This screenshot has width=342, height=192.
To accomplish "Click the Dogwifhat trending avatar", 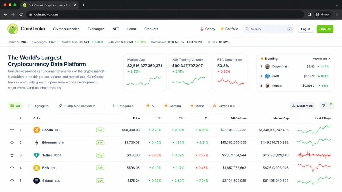I will click(x=267, y=66).
